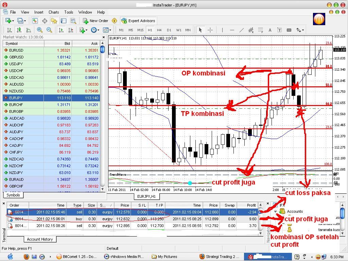This screenshot has width=348, height=261.
Task: Open My Pictures taskbar item
Action: pyautogui.click(x=164, y=257)
